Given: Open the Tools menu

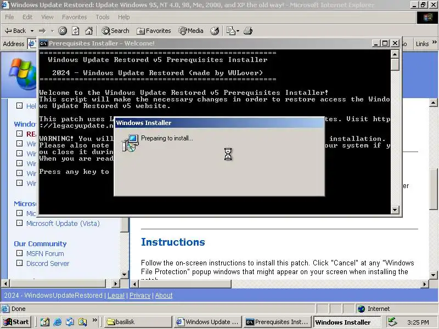Looking at the screenshot, I should [x=103, y=17].
